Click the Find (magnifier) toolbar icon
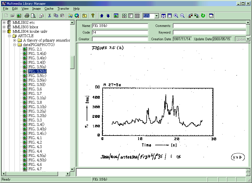Viewport: 252px width, 183px height. pyautogui.click(x=70, y=16)
